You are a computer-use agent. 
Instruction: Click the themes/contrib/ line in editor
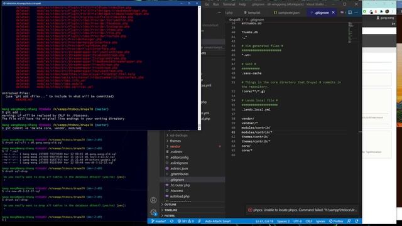pos(255,137)
